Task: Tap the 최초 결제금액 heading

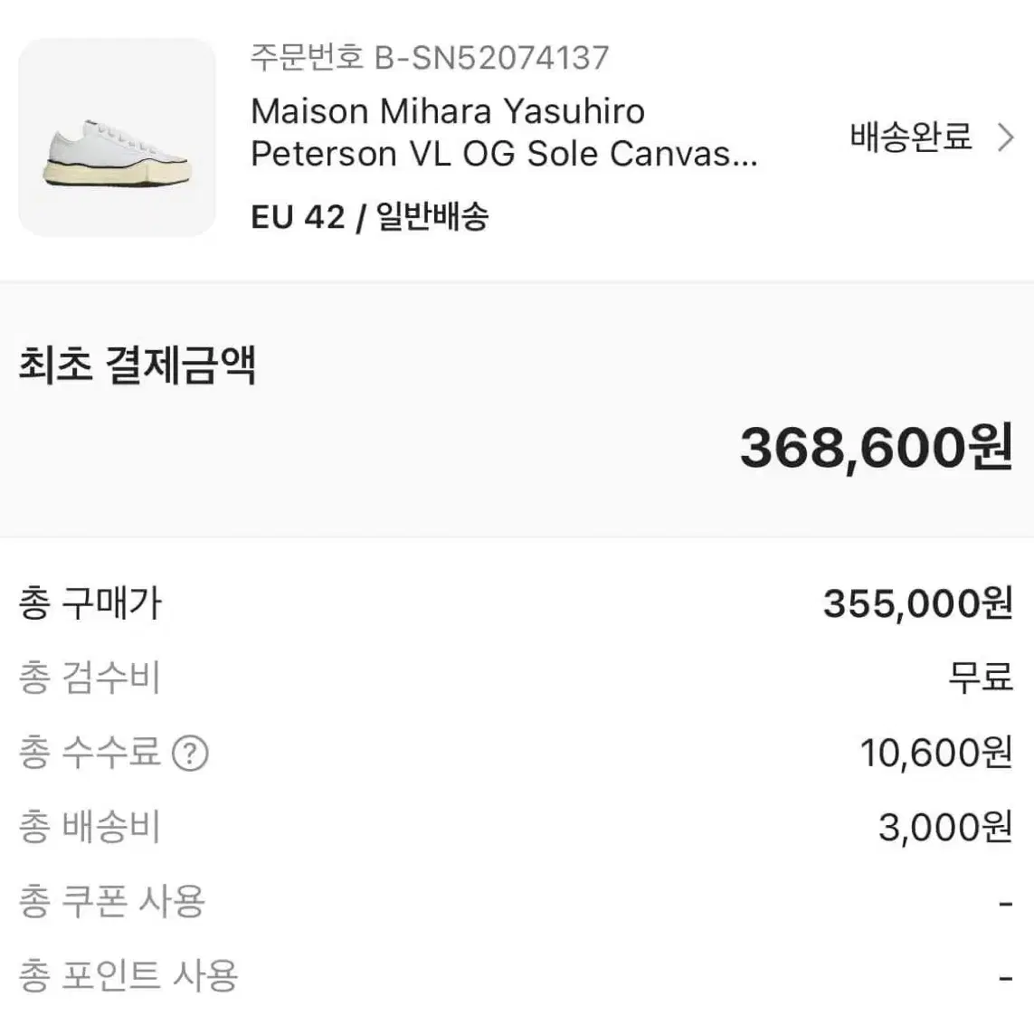Action: pyautogui.click(x=138, y=365)
